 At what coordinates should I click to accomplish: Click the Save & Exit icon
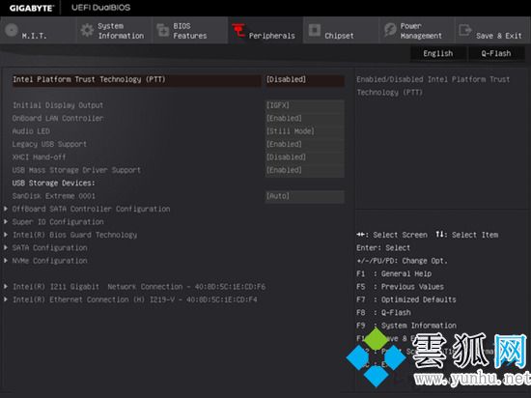[x=465, y=30]
